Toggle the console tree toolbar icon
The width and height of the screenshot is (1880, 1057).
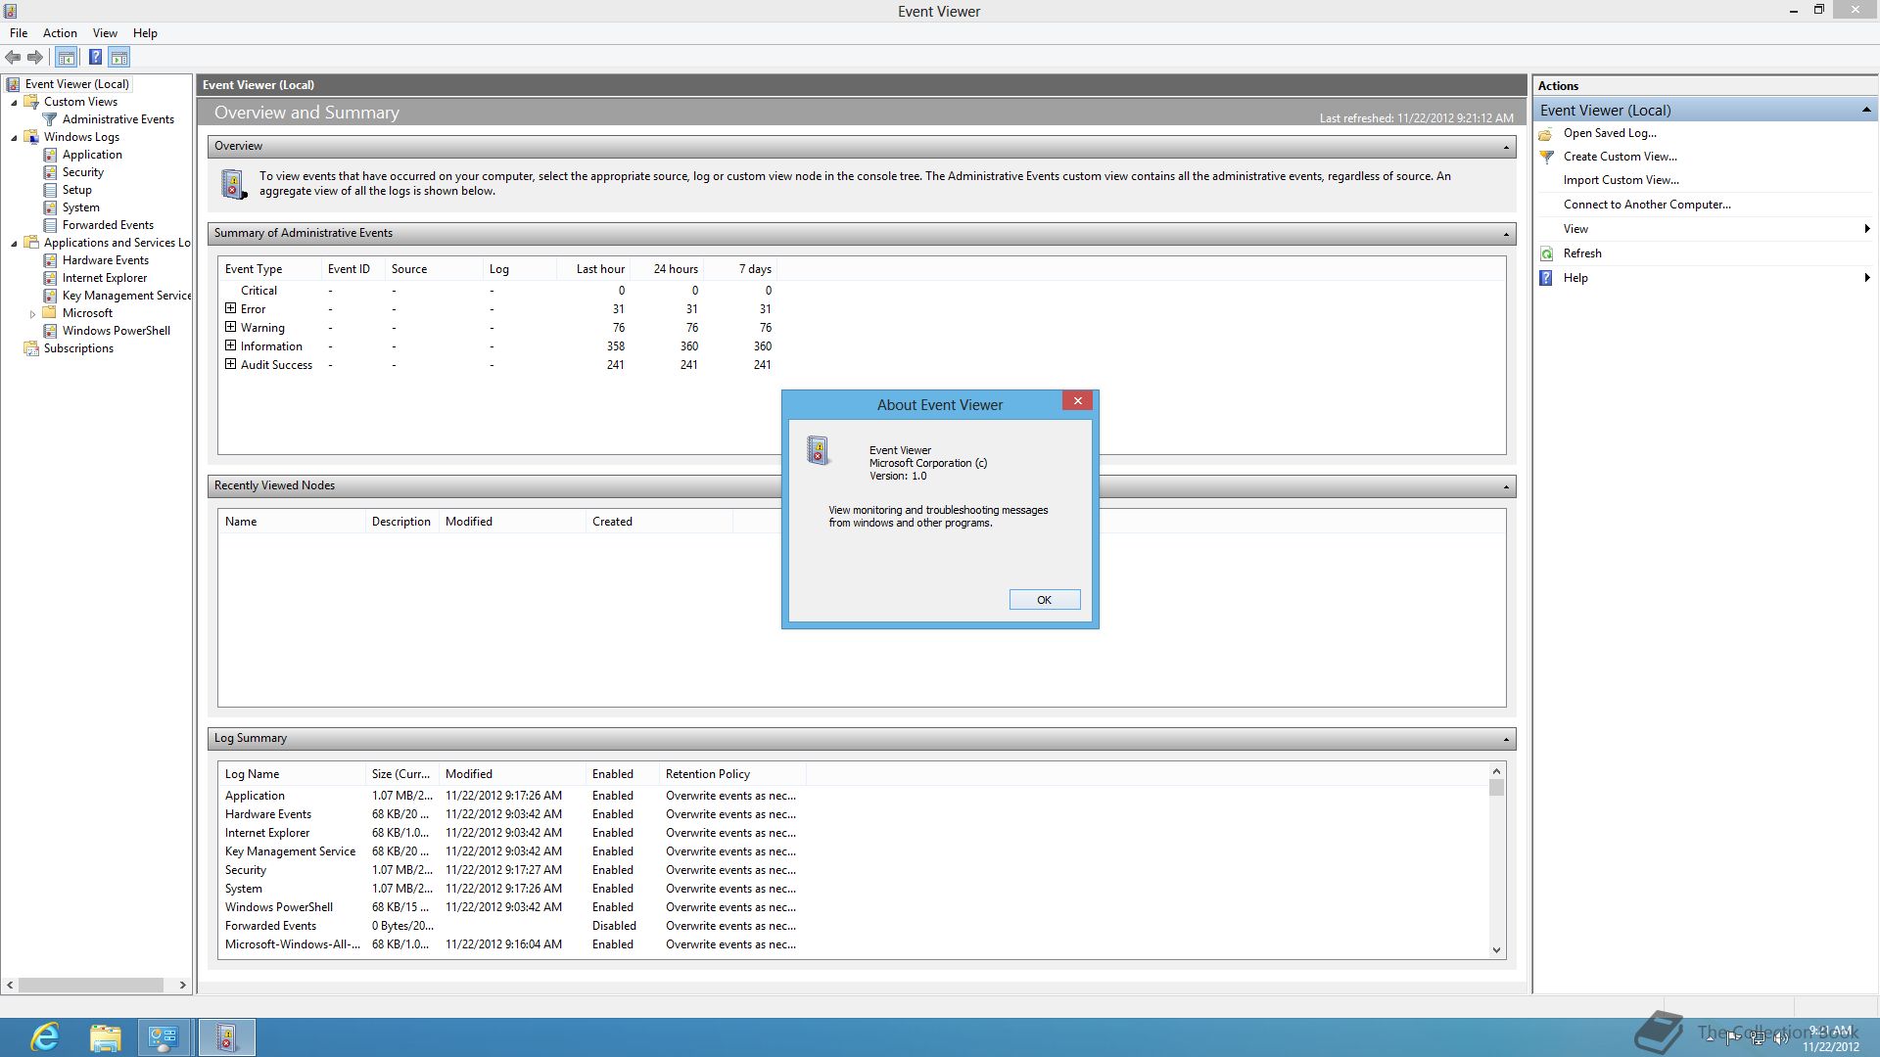67,57
